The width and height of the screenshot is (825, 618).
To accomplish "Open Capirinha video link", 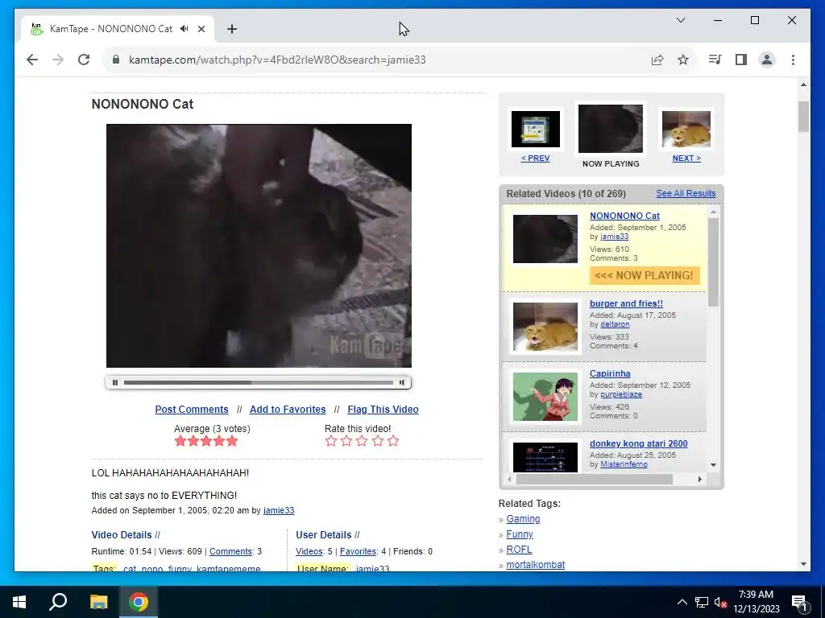I will tap(610, 373).
